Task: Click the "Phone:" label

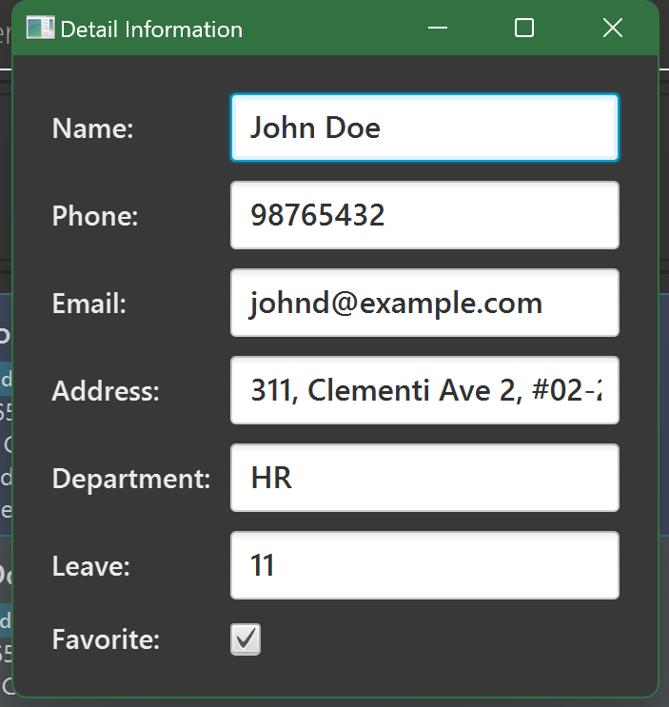Action: point(95,216)
